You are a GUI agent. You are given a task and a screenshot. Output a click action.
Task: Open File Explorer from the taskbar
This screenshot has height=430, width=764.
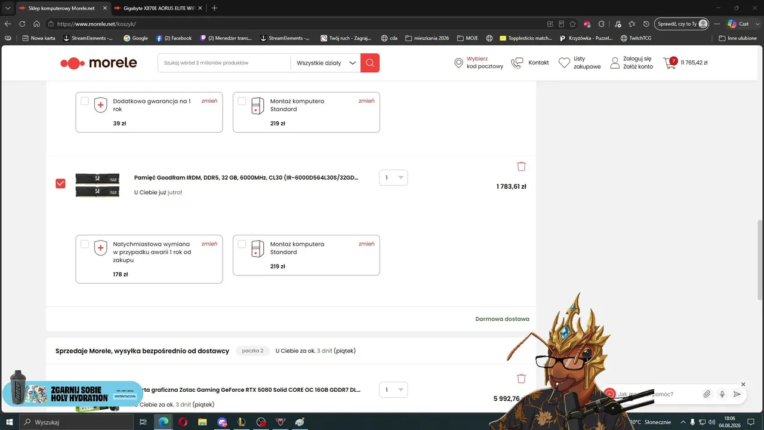pyautogui.click(x=202, y=422)
